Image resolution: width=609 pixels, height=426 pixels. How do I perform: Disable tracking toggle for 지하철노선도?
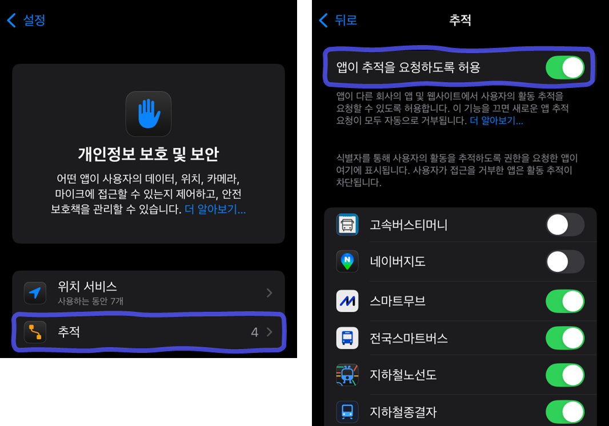(564, 375)
